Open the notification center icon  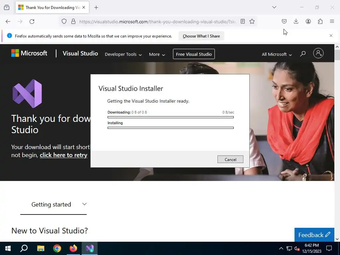329,248
